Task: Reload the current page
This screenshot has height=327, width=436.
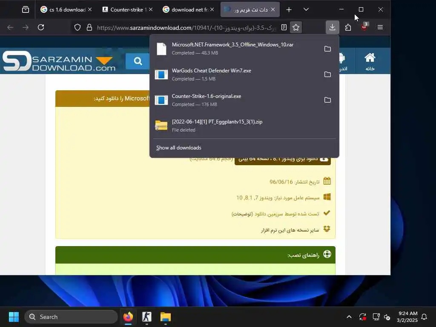Action: click(41, 27)
